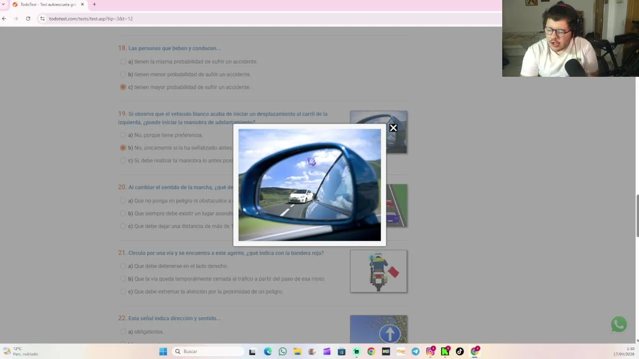Viewport: 639px width, 359px height.
Task: Click the Buscar taskbar search box
Action: click(x=207, y=352)
